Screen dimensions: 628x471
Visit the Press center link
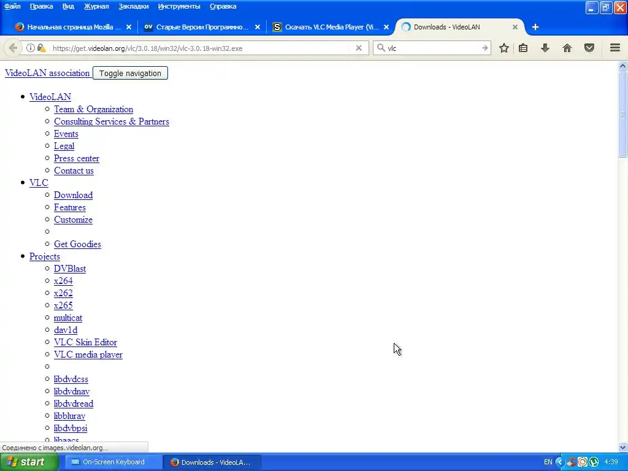point(77,159)
